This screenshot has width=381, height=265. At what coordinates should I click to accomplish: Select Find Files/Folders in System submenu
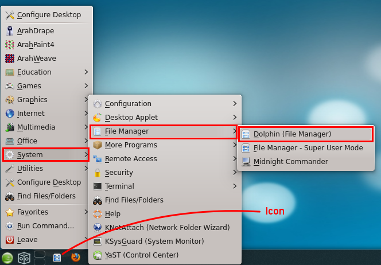[165, 200]
